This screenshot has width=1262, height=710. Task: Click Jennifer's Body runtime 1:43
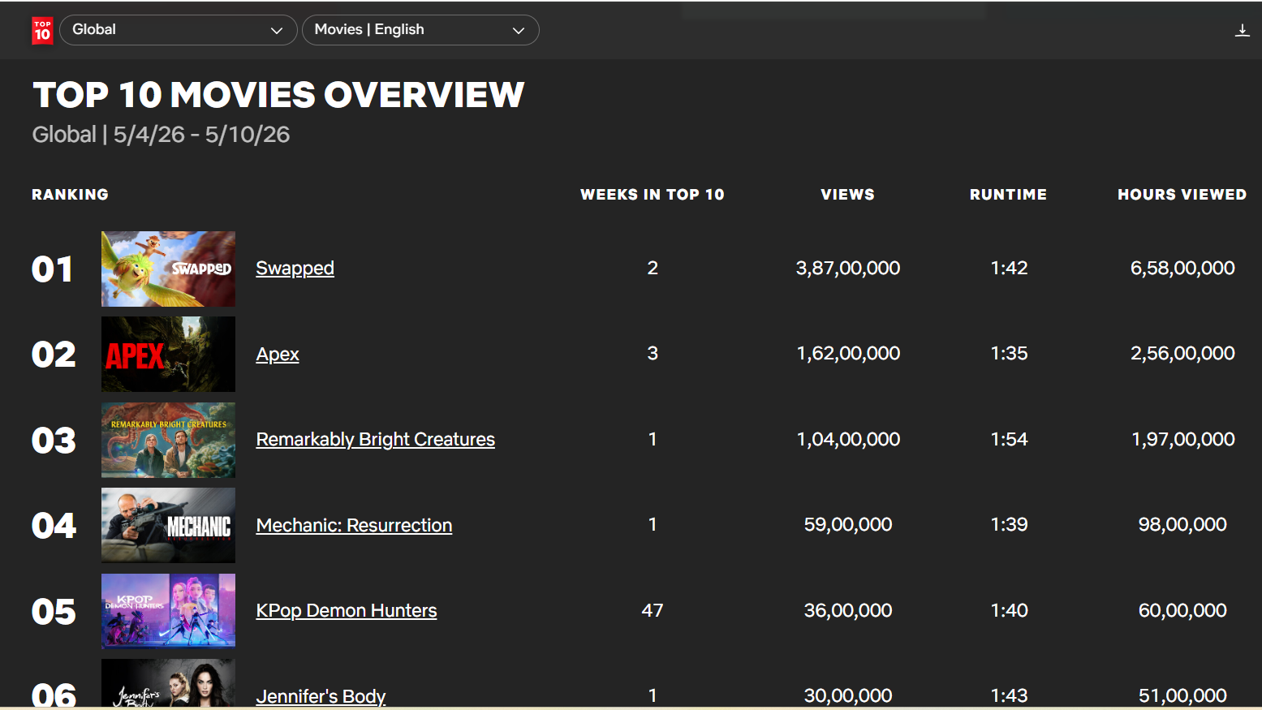(x=1009, y=696)
